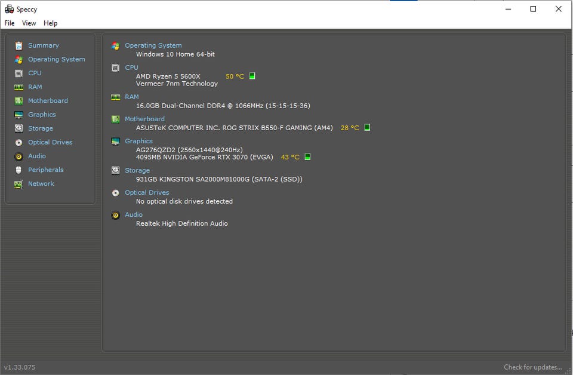Open Motherboard section via sidebar icon
This screenshot has height=375, width=573.
click(x=19, y=101)
